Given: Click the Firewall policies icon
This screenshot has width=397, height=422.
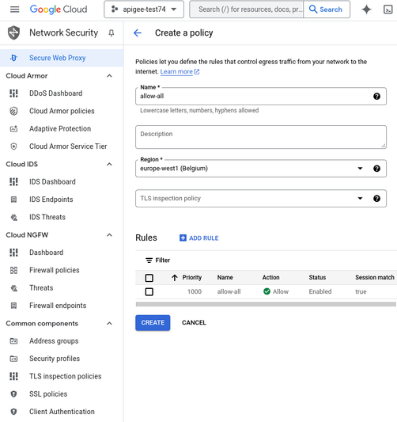Looking at the screenshot, I should (13, 270).
